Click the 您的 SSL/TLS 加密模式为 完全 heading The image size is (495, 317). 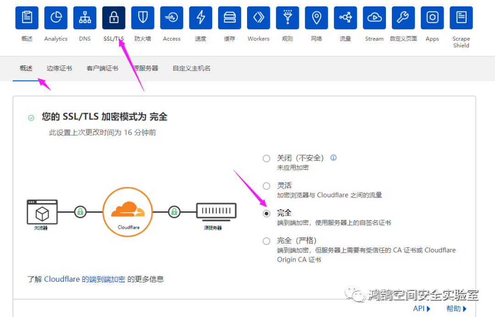coord(104,117)
